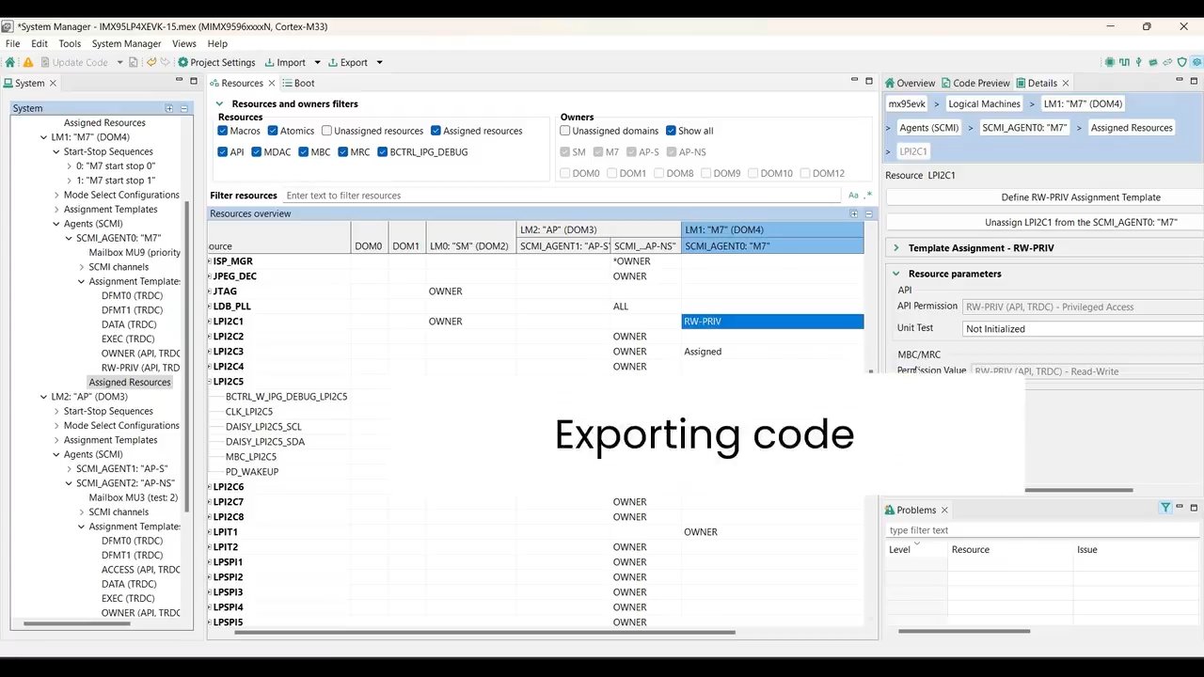1204x677 pixels.
Task: Toggle the Assigned resources checkbox
Action: click(436, 131)
